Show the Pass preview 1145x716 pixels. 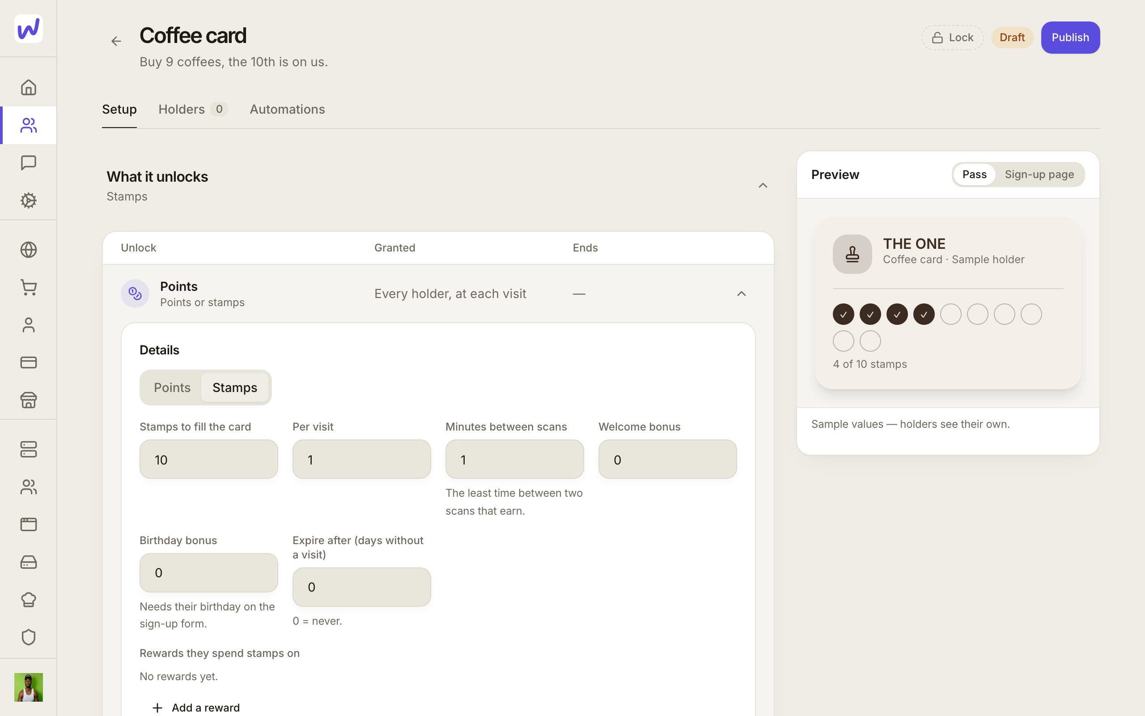click(974, 174)
